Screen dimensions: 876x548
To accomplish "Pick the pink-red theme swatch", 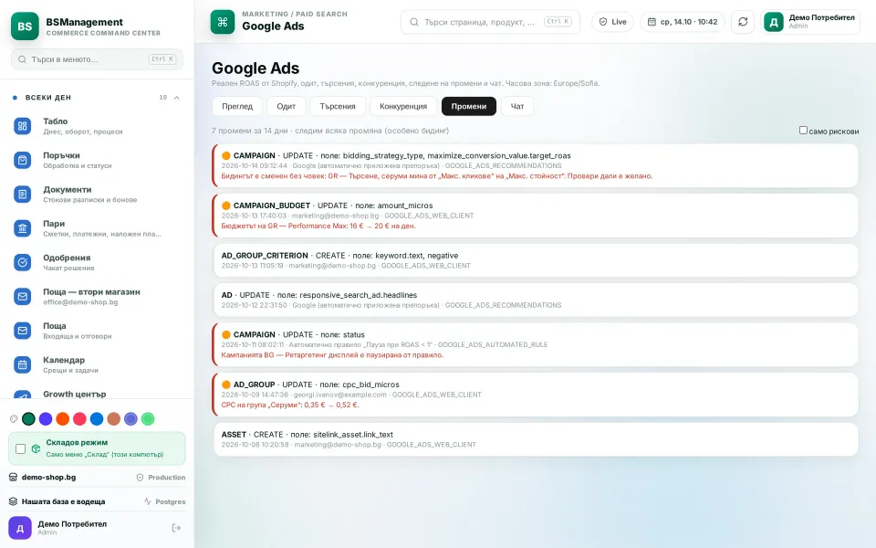I will 80,419.
